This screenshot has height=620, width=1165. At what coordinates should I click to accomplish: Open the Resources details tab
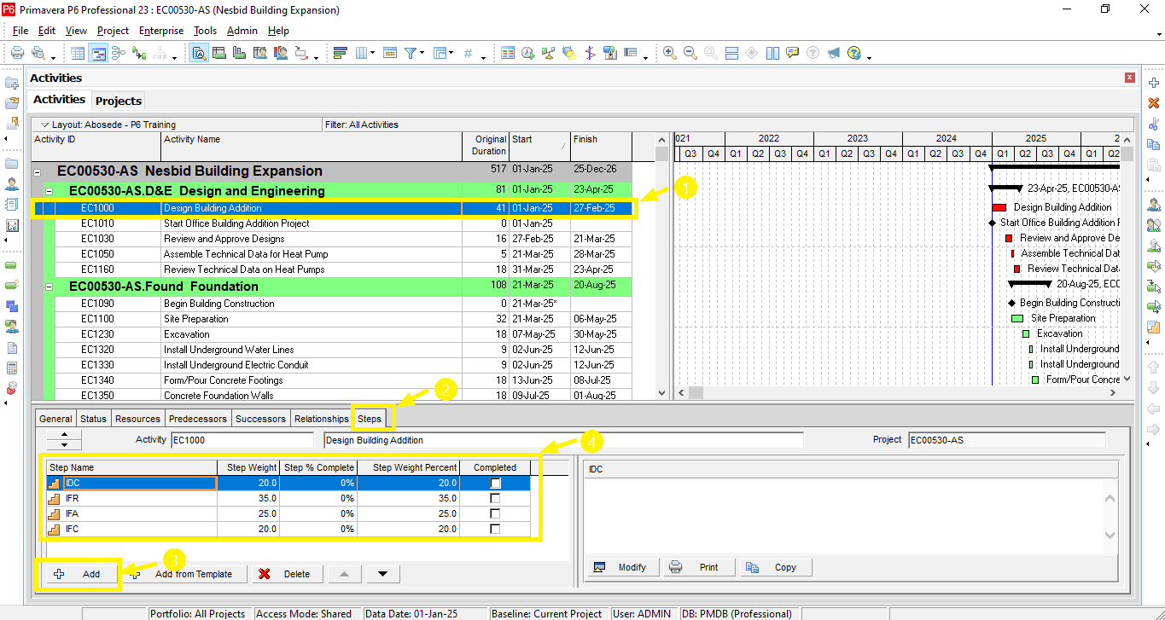click(137, 419)
